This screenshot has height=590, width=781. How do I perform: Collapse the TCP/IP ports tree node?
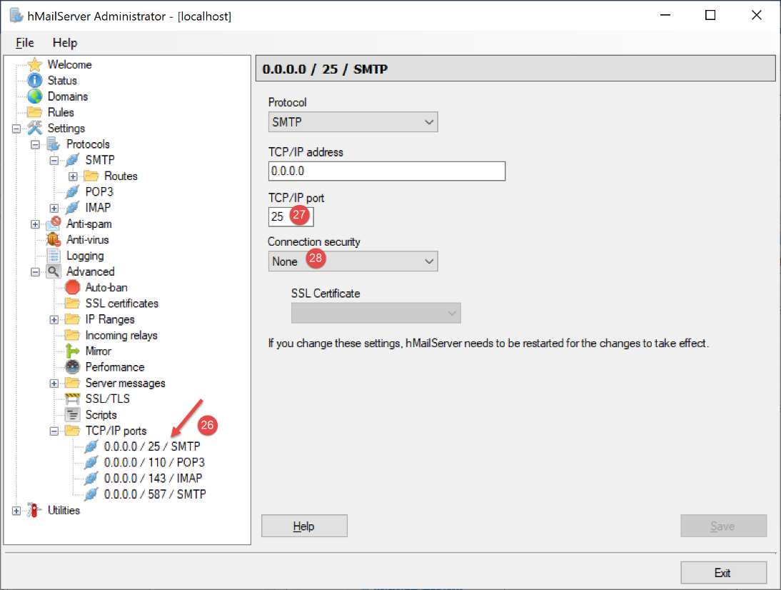(54, 431)
